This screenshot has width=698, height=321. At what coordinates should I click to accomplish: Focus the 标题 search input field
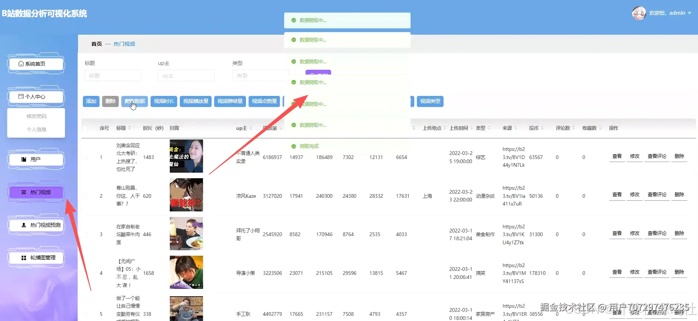(113, 76)
